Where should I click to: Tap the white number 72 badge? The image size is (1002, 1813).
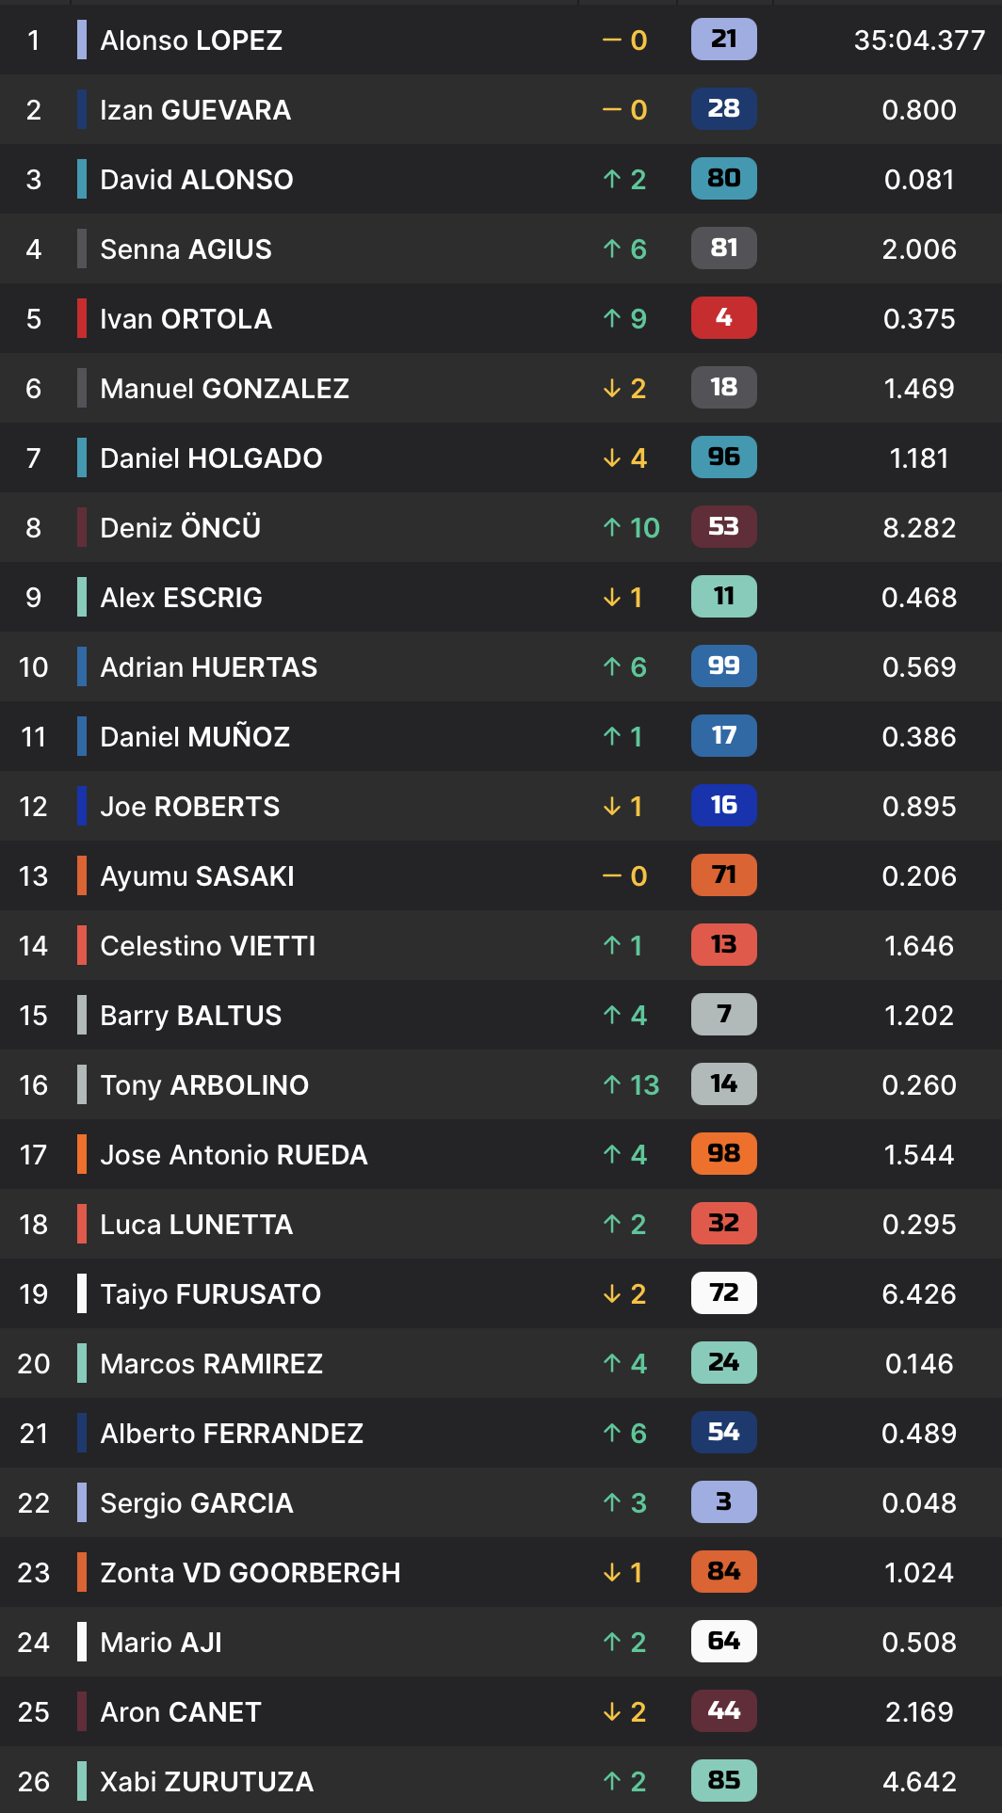pos(723,1293)
